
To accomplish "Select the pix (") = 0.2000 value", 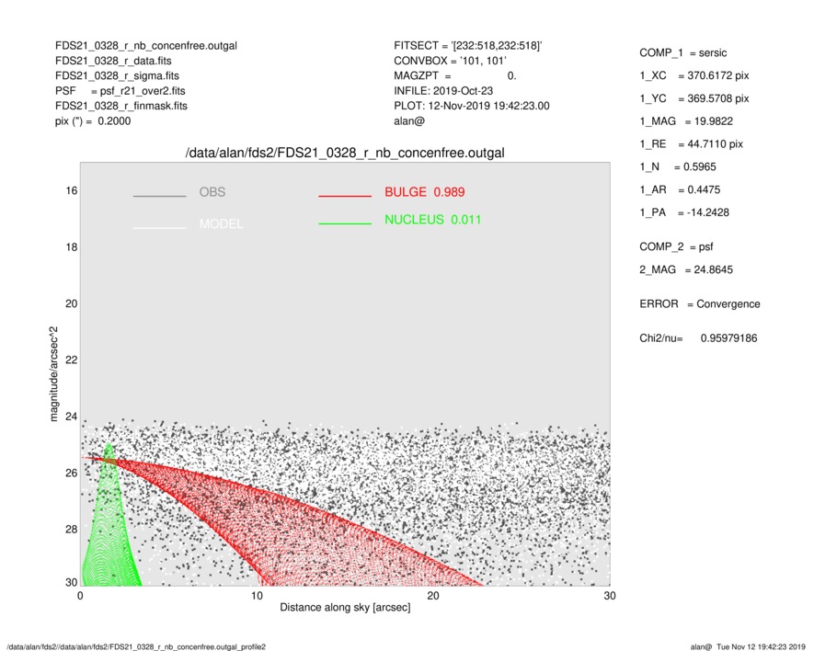I will click(x=93, y=121).
